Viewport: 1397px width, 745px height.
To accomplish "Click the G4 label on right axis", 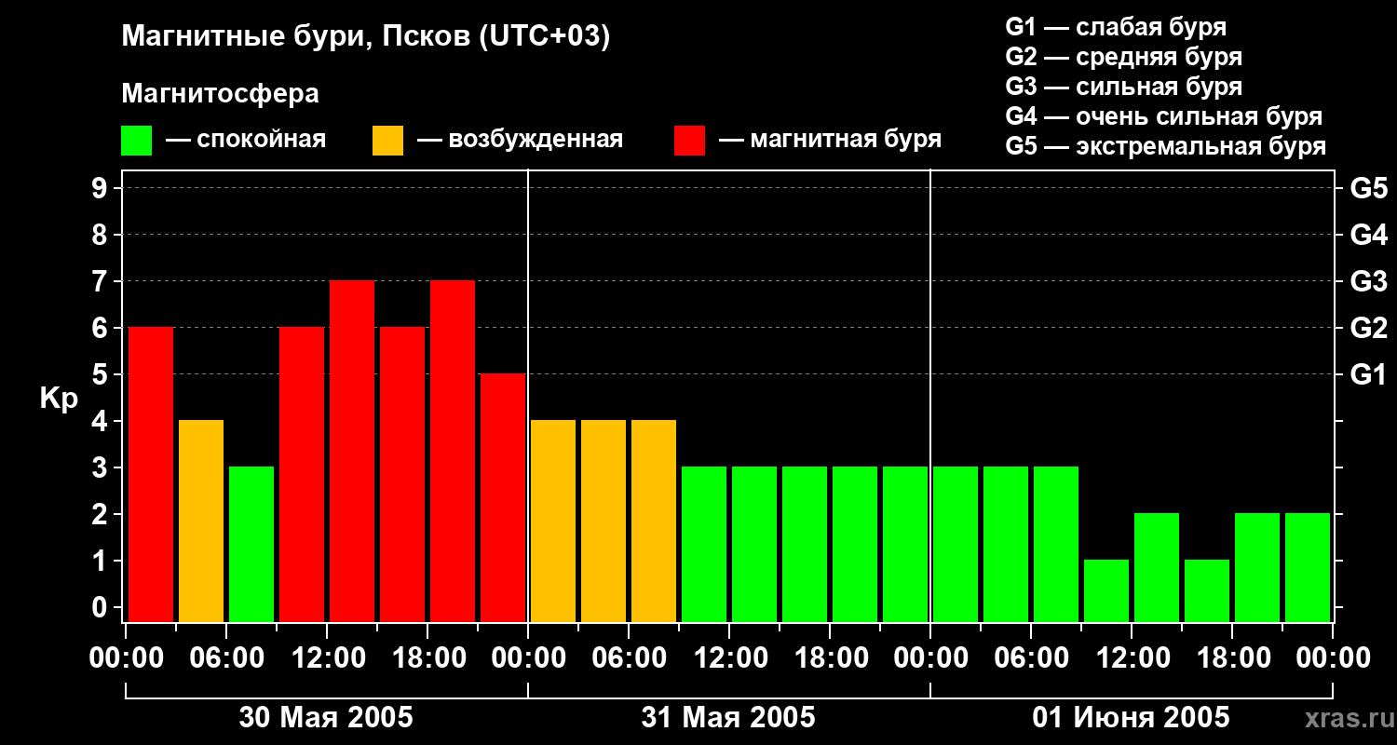I will tap(1369, 235).
